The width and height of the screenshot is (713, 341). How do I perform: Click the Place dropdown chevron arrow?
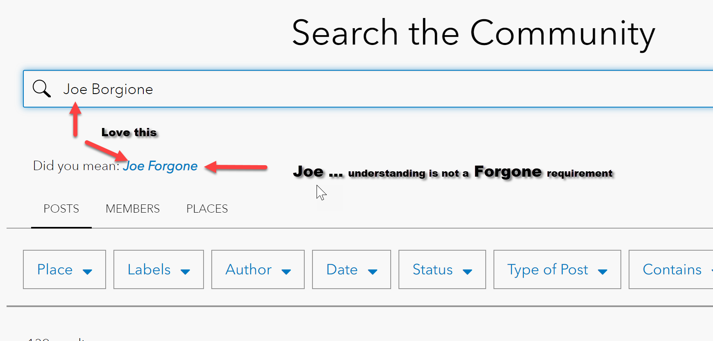(x=88, y=271)
